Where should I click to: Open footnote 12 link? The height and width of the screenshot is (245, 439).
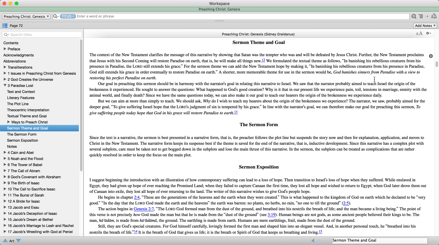[x=263, y=60]
